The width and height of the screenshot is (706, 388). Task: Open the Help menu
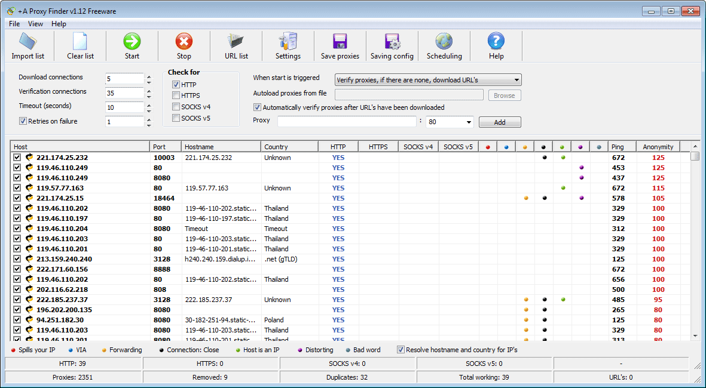[x=59, y=24]
